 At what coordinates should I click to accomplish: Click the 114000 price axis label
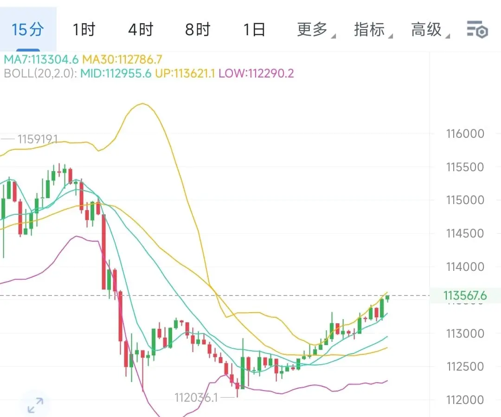(x=465, y=267)
